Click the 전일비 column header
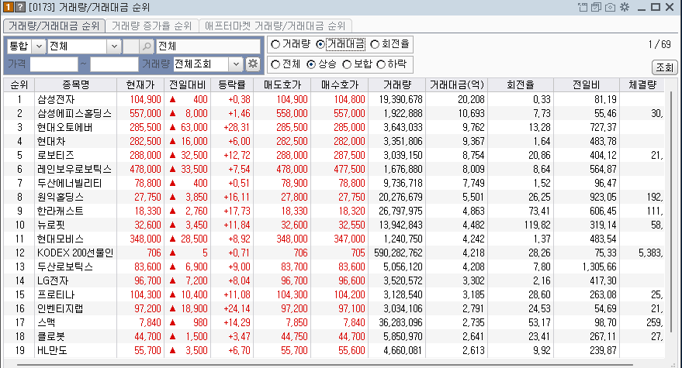The image size is (682, 368). pyautogui.click(x=587, y=84)
